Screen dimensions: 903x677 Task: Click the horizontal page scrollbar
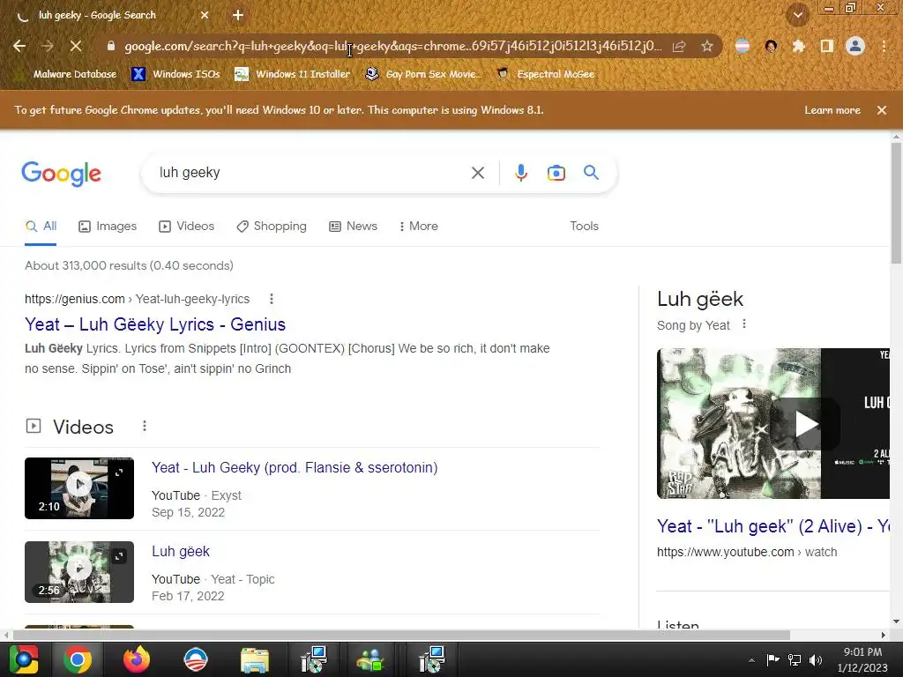(401, 635)
